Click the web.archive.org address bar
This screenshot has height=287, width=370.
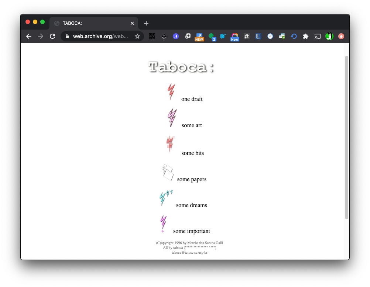100,36
